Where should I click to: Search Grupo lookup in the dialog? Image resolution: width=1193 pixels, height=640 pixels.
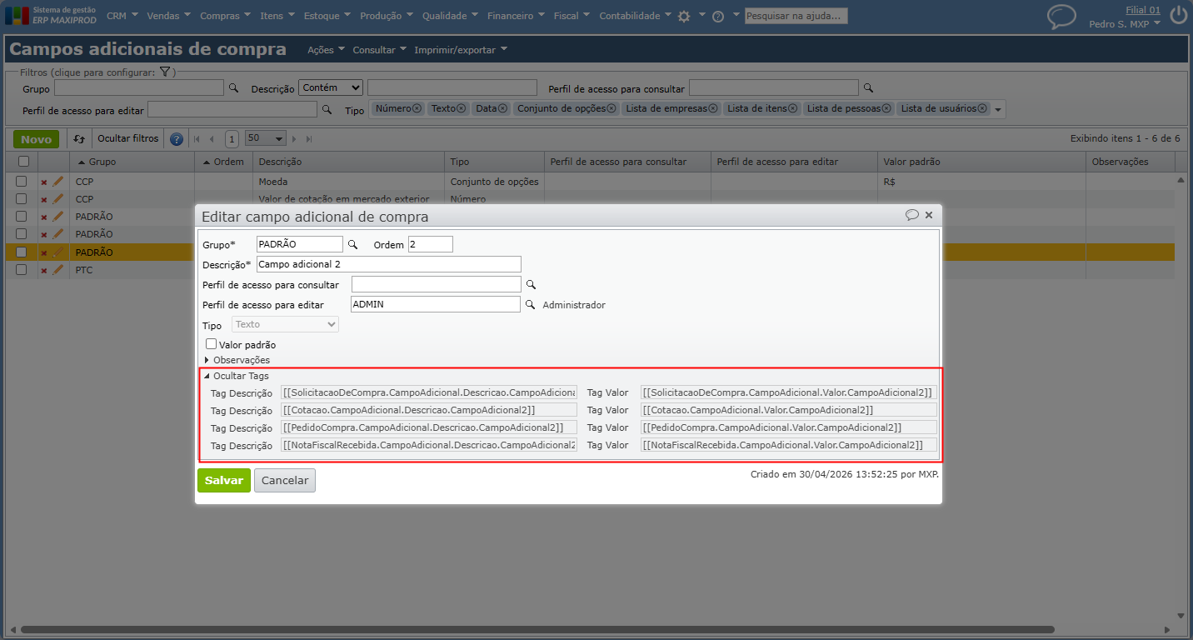coord(352,244)
